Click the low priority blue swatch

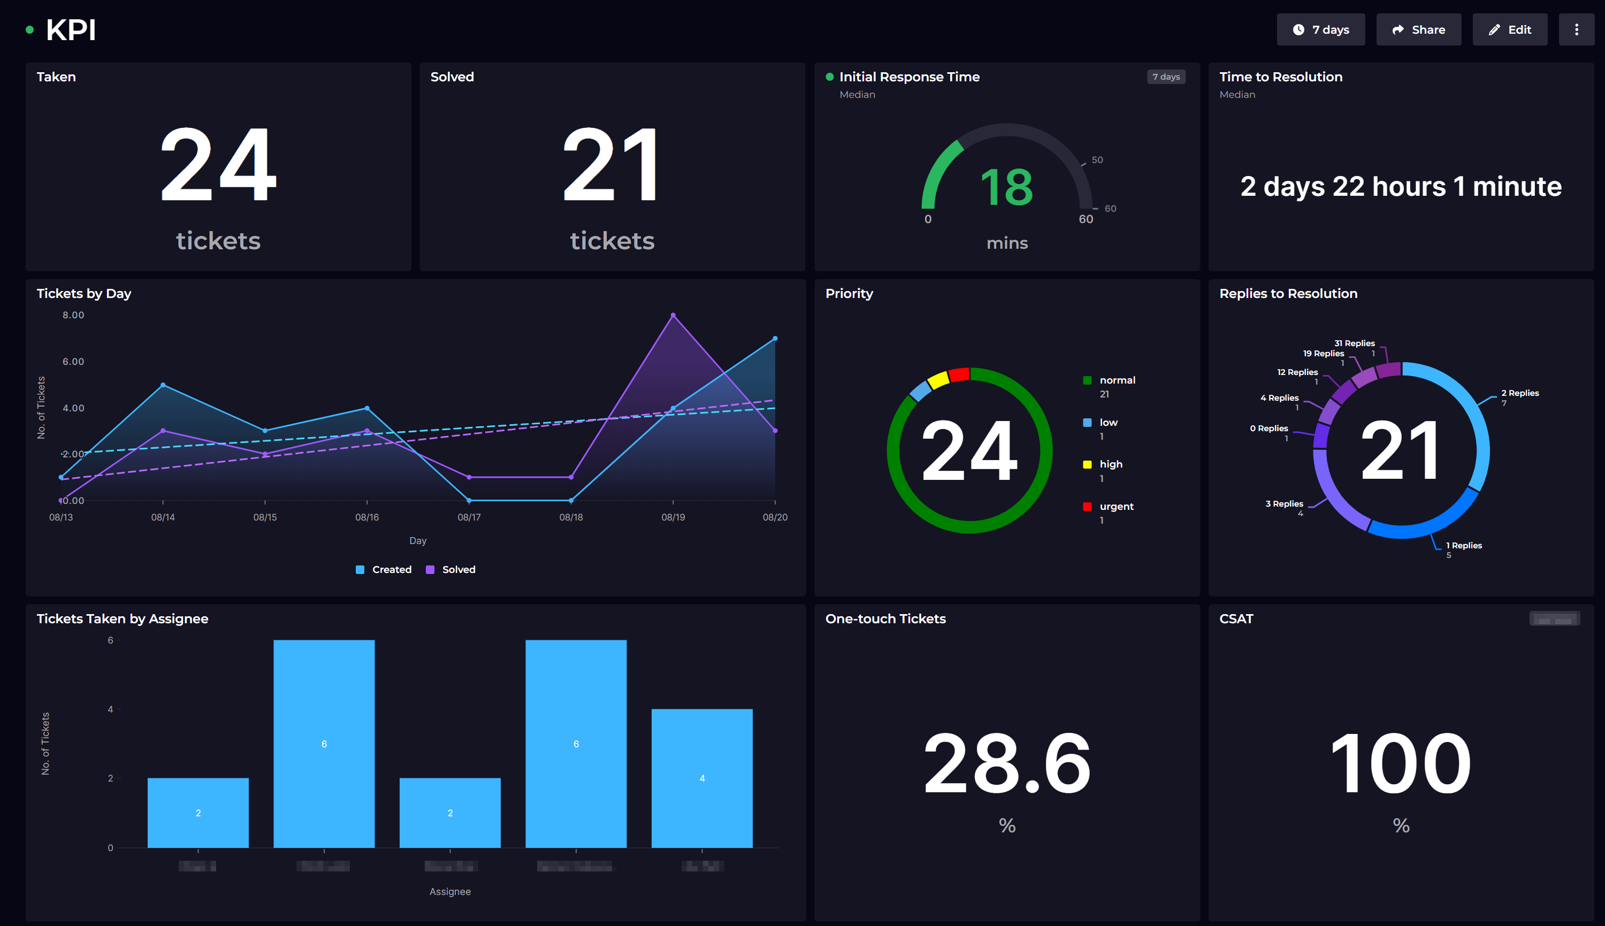click(1087, 422)
